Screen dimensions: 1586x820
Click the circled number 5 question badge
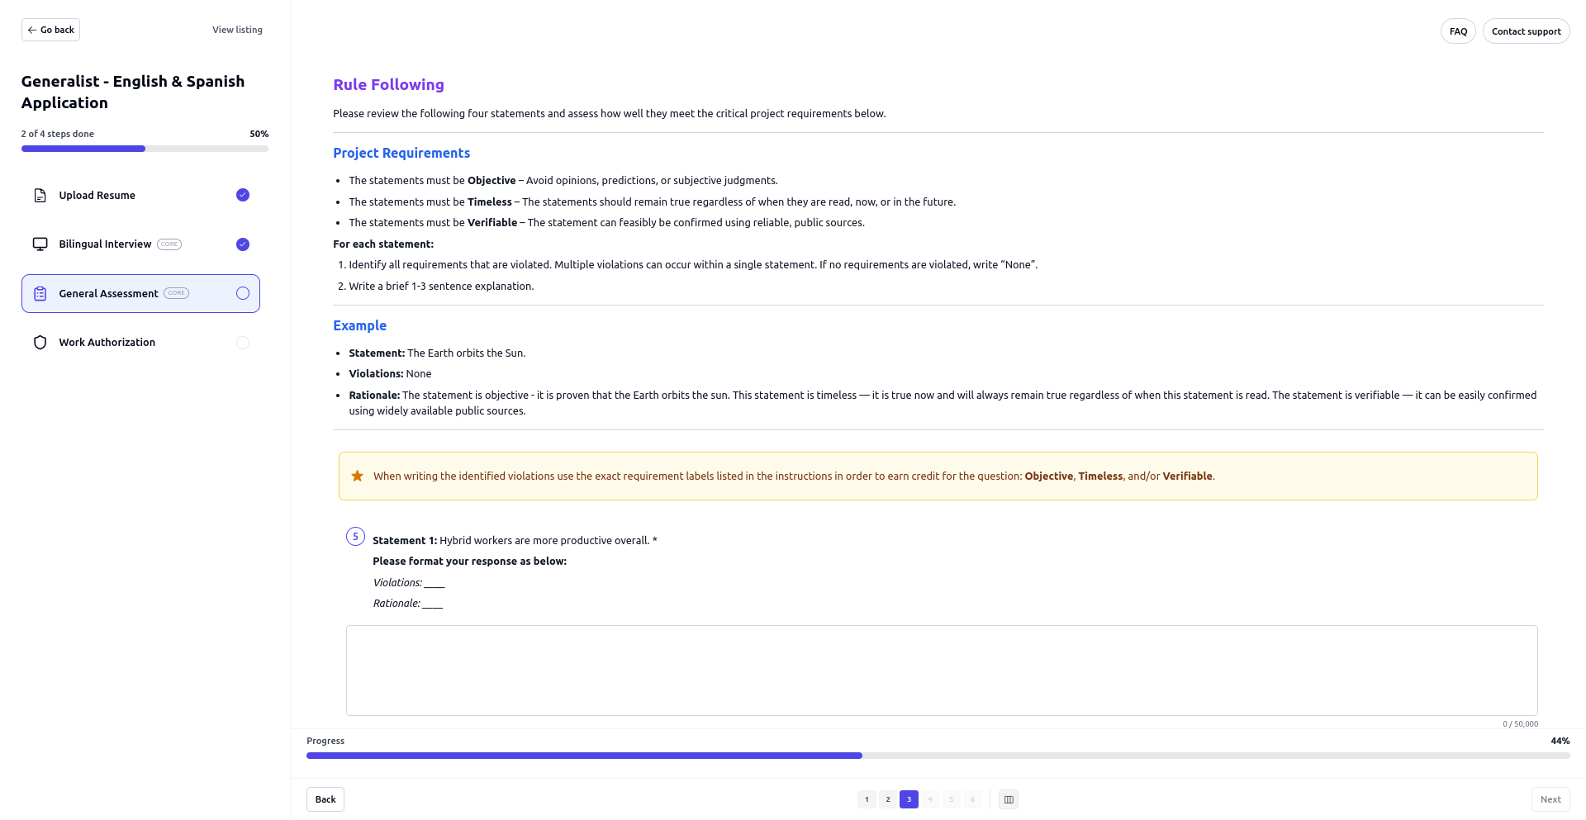tap(355, 537)
